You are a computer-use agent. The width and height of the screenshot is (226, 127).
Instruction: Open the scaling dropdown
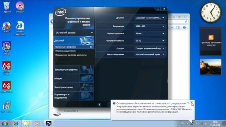[150, 54]
